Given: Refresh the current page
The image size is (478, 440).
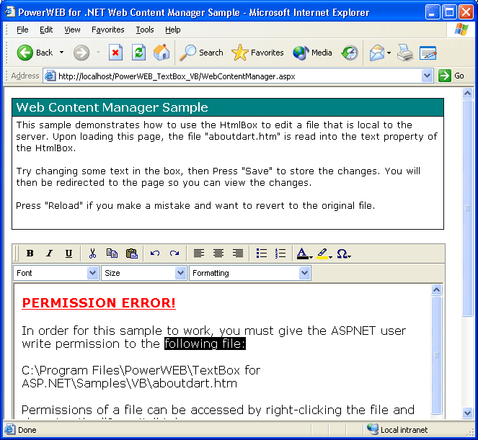Looking at the screenshot, I should tap(138, 53).
